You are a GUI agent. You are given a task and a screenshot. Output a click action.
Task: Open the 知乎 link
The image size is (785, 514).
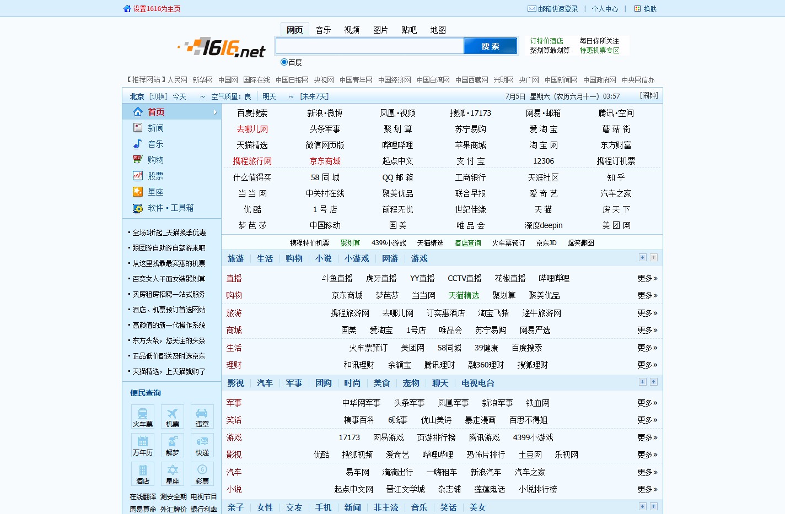click(616, 177)
